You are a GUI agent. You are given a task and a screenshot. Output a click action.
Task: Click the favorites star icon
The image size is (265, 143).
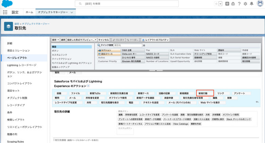coord(216,4)
